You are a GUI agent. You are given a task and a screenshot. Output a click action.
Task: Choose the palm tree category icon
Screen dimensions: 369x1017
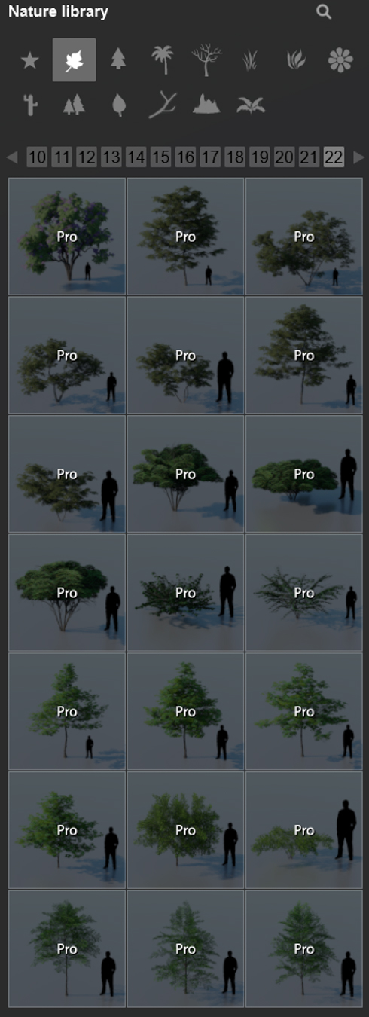tap(163, 60)
